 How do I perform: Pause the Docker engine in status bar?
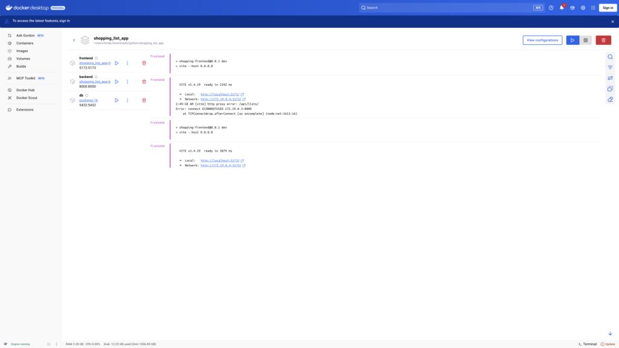49,344
